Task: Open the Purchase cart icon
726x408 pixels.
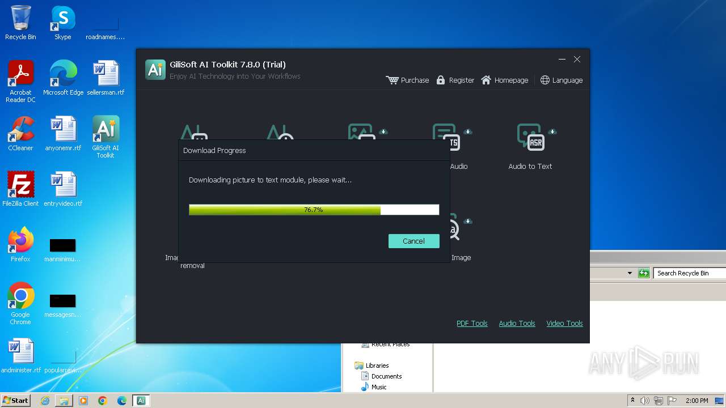Action: click(x=392, y=80)
